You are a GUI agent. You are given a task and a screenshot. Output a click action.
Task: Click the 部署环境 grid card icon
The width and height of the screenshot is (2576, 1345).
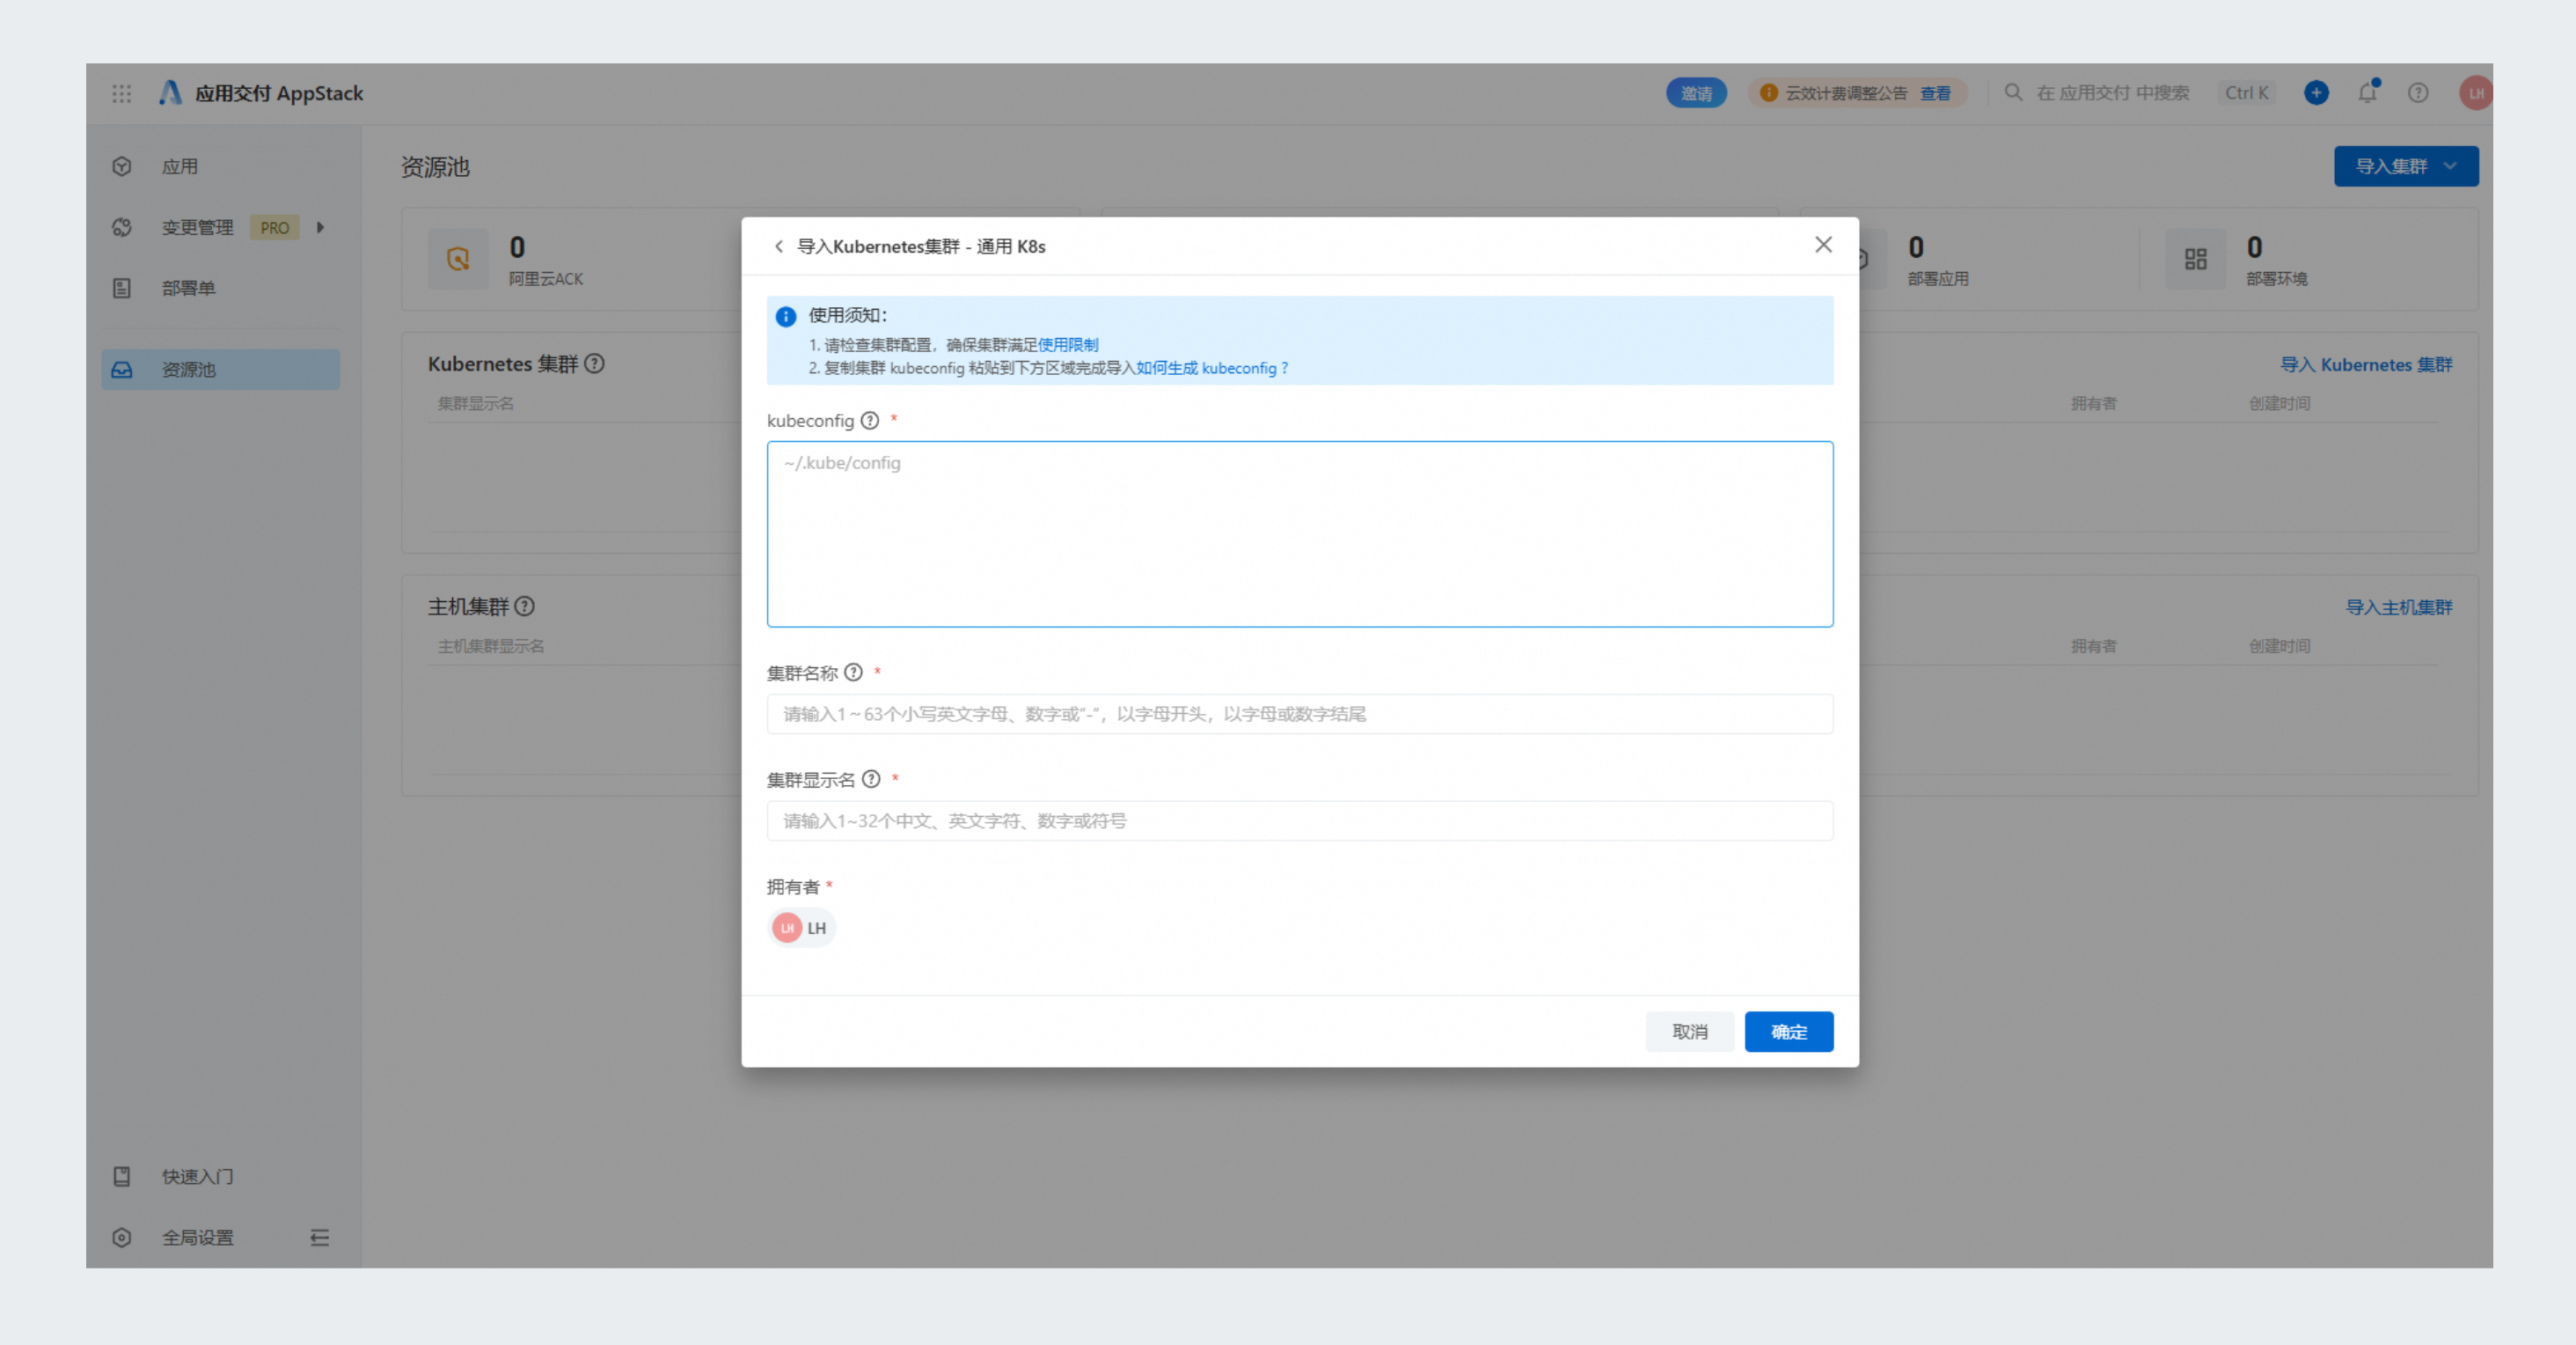(x=2195, y=259)
